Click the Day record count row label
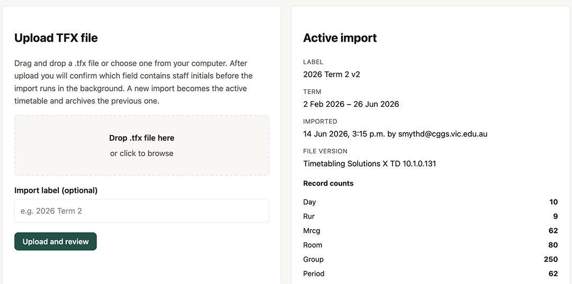Viewport: 572px width, 284px height. (309, 202)
